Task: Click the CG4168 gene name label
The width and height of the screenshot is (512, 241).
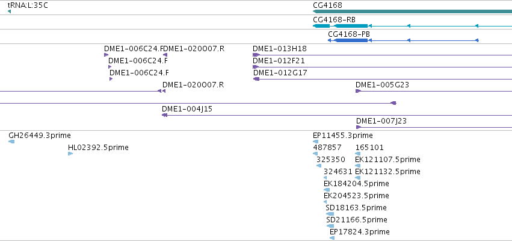Action: click(327, 5)
